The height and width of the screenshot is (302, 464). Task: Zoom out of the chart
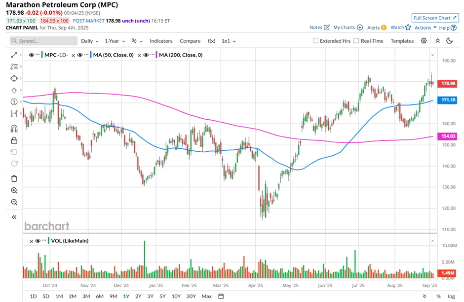point(14,202)
